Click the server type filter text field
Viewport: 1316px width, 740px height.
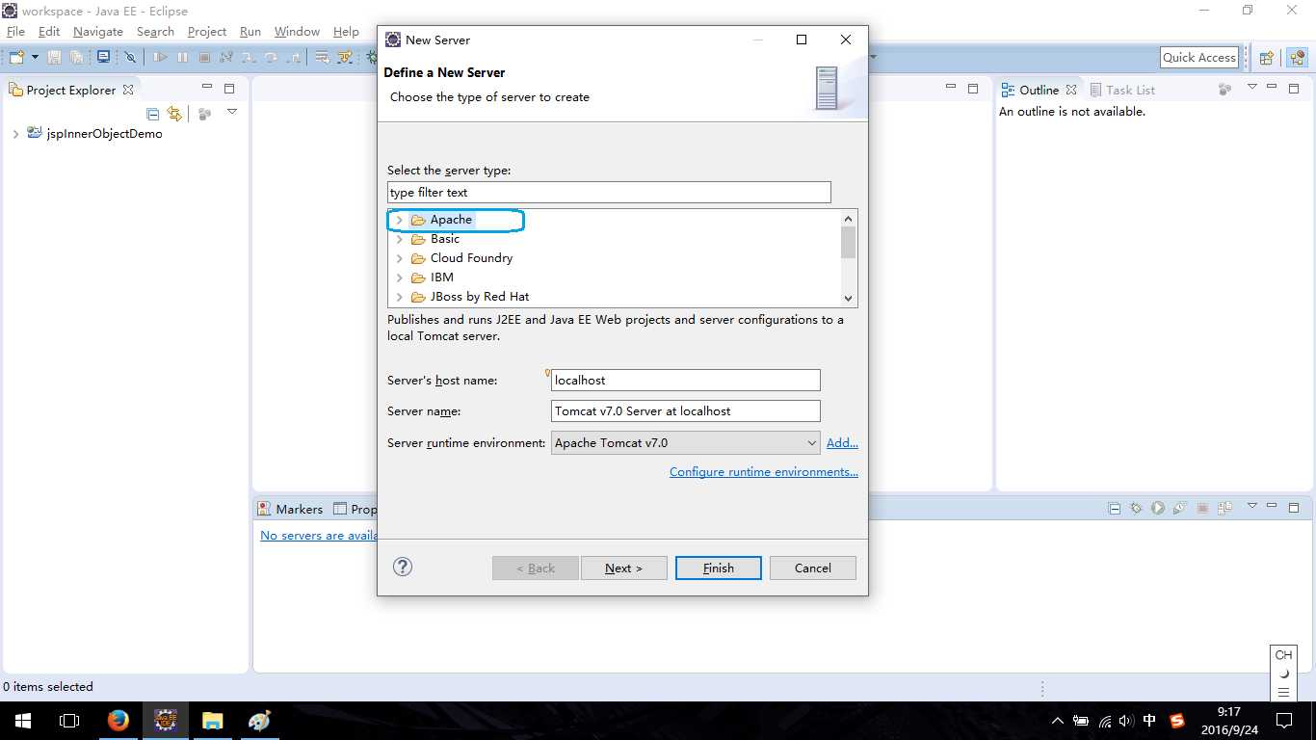(x=609, y=193)
